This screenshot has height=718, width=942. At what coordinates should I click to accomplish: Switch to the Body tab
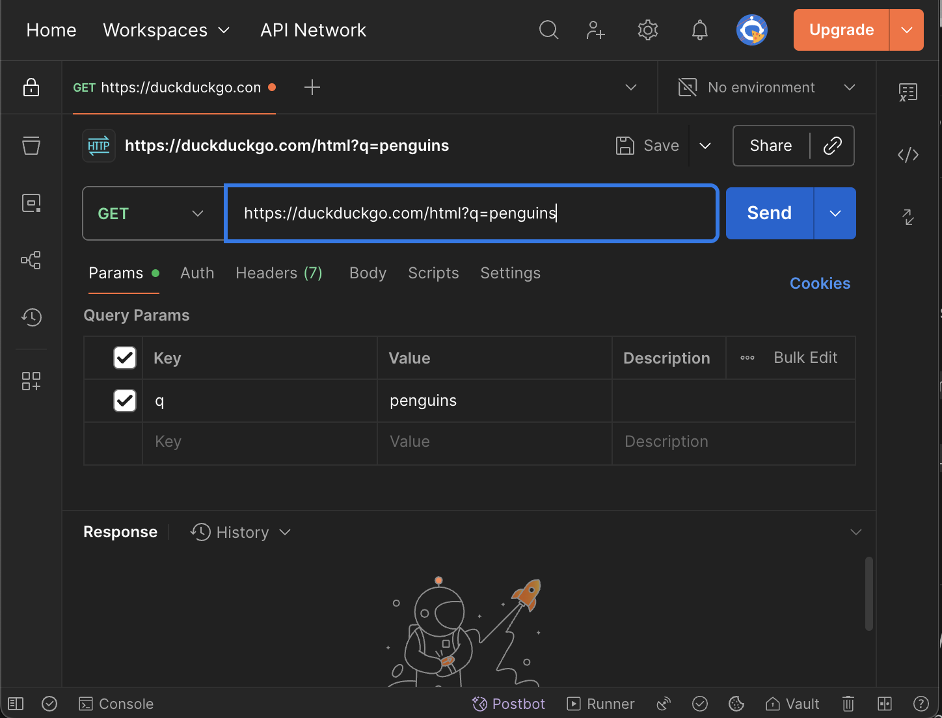(x=368, y=273)
